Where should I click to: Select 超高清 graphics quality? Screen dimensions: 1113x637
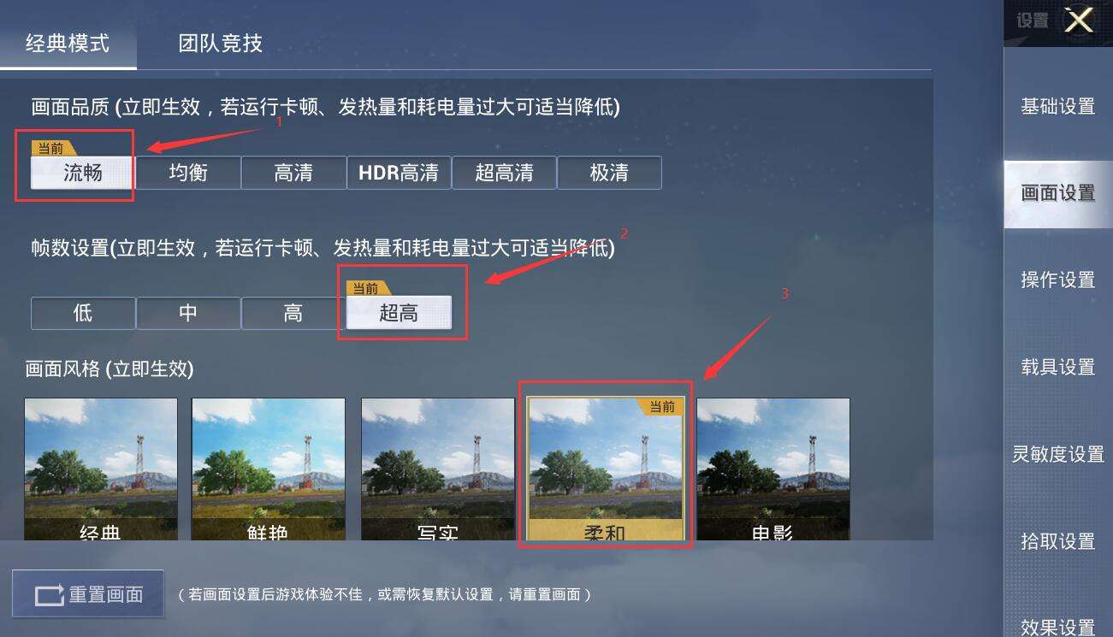tap(504, 173)
